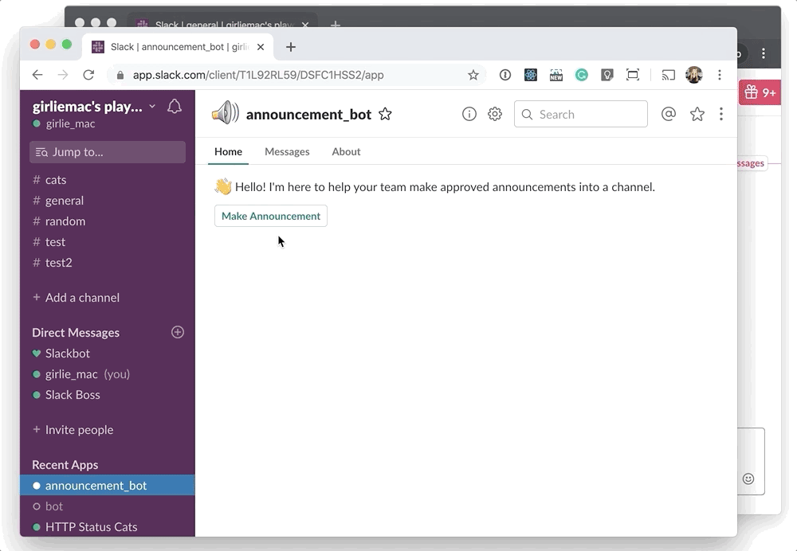Add a new direct message plus icon
The height and width of the screenshot is (551, 797).
(x=178, y=332)
